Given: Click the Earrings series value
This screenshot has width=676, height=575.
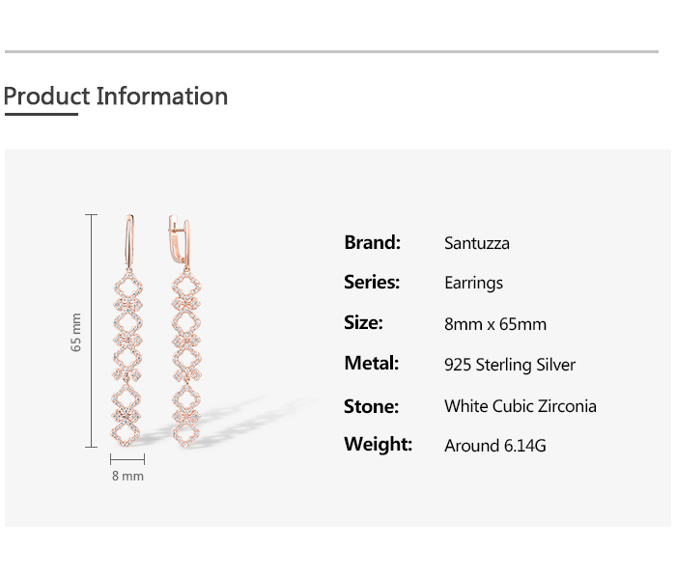Looking at the screenshot, I should coord(473,284).
